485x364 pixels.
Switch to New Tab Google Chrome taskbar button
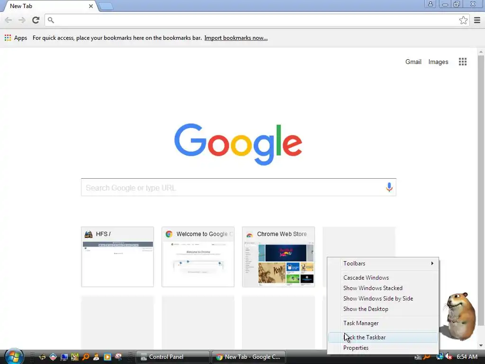click(x=249, y=357)
